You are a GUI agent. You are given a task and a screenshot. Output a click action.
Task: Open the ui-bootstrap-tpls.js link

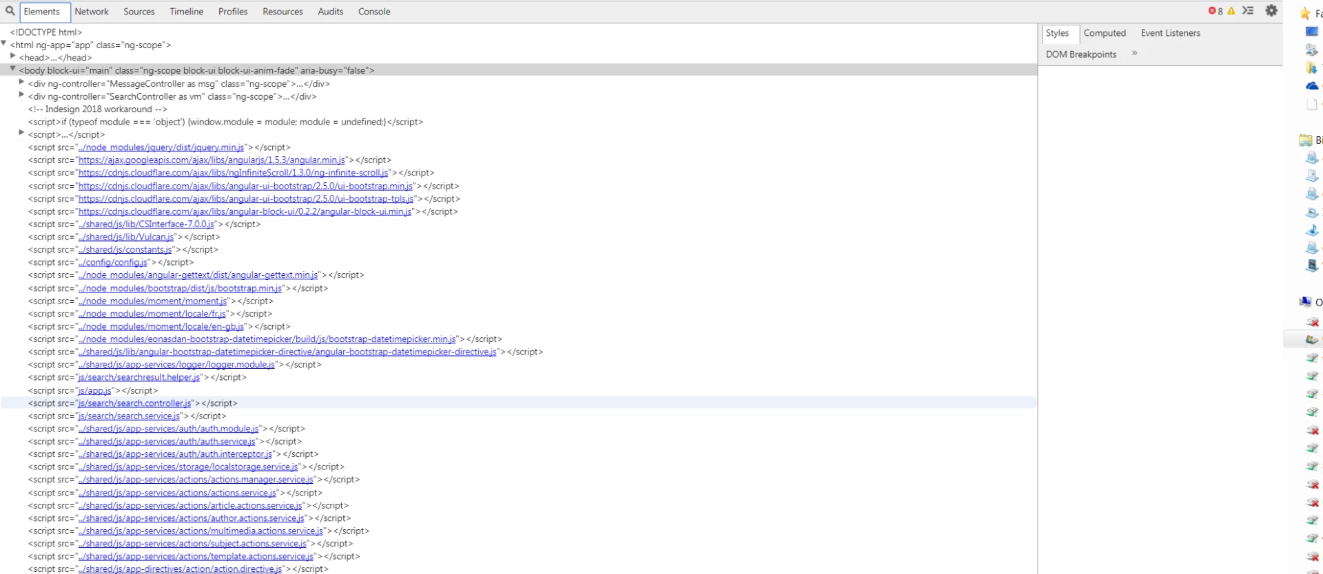coord(246,199)
